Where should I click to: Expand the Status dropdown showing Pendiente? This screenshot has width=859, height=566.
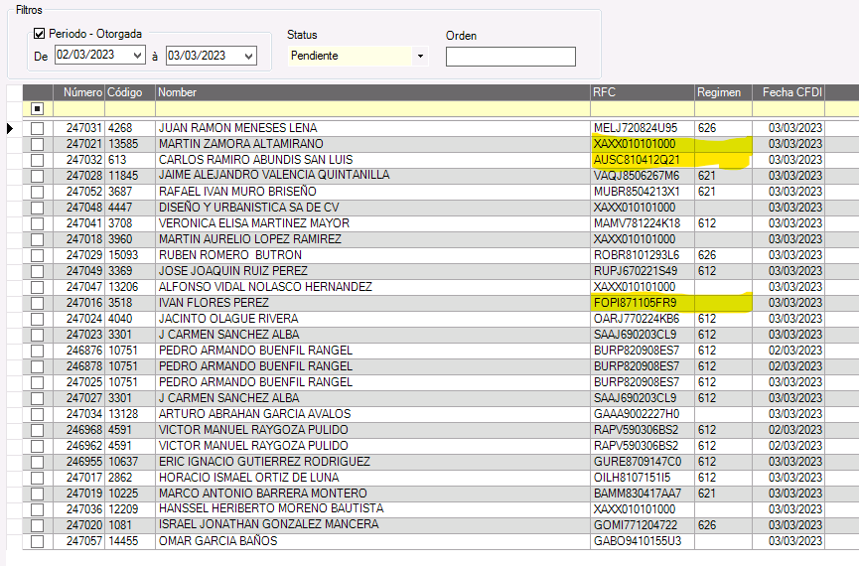click(x=420, y=57)
